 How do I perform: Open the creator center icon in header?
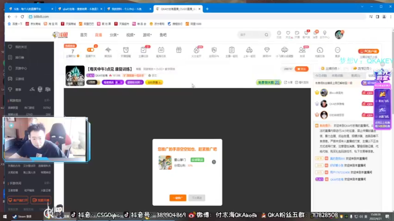pyautogui.click(x=325, y=34)
